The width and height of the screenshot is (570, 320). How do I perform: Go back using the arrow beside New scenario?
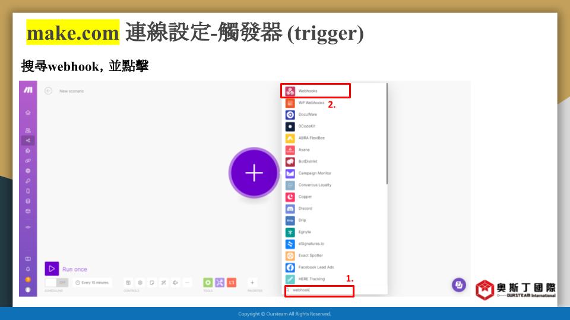48,91
